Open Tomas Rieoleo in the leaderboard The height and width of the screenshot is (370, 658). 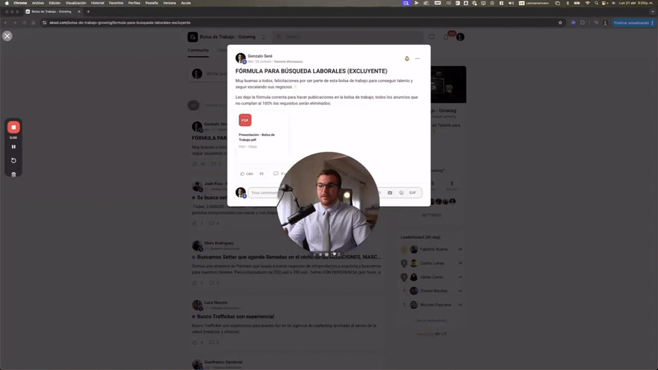tap(434, 291)
